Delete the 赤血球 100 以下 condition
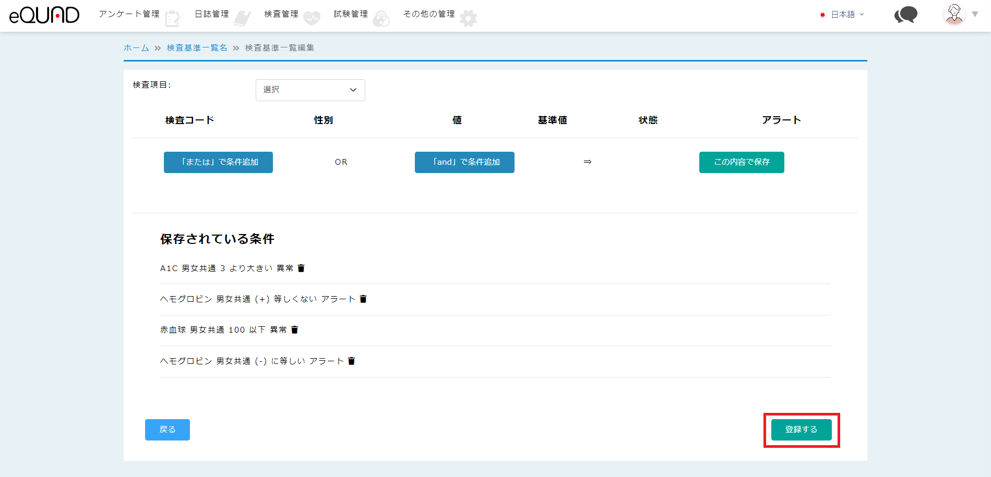 pyautogui.click(x=294, y=330)
